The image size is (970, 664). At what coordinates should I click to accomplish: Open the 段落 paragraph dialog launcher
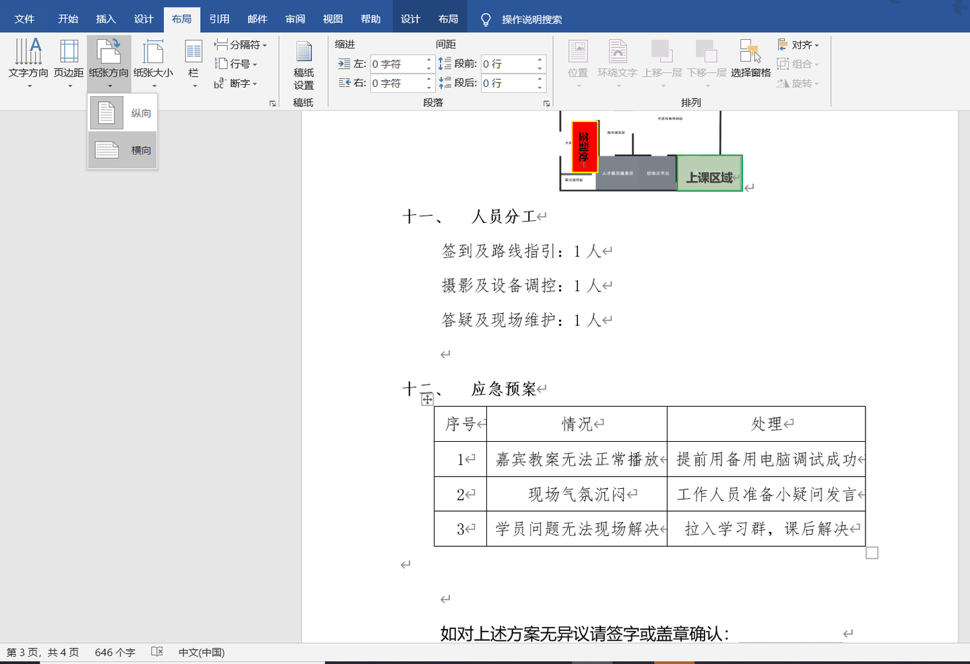coord(546,103)
